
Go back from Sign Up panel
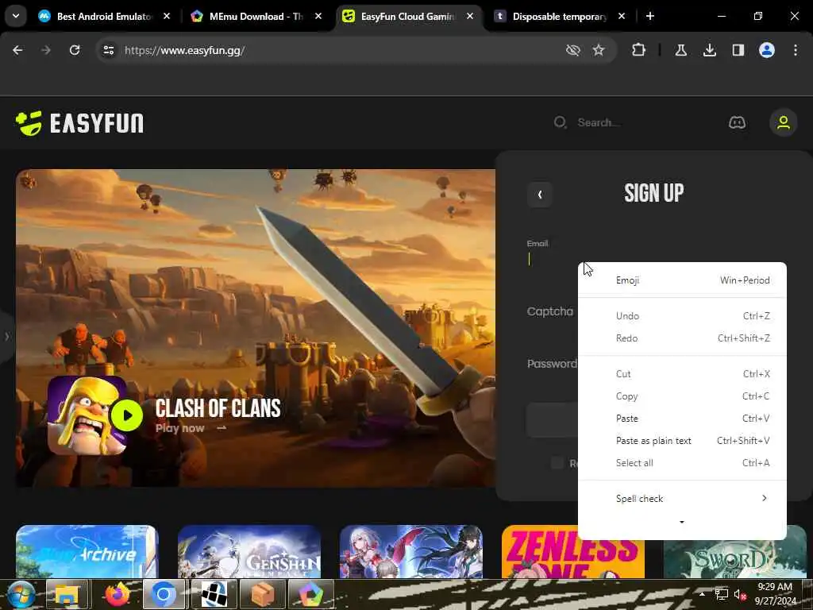click(x=540, y=195)
